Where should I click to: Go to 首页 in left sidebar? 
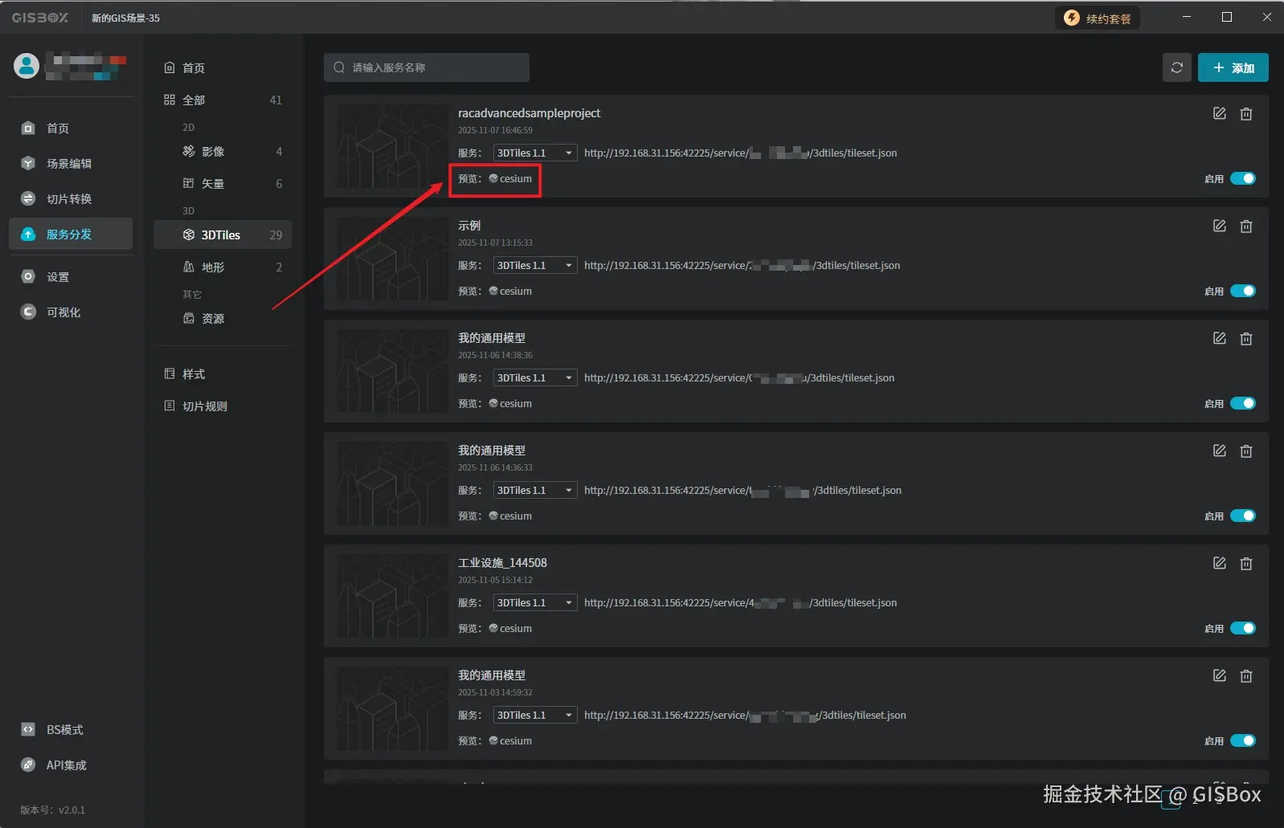pos(71,128)
